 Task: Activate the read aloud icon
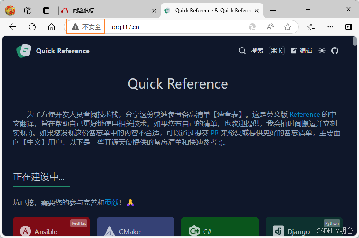coord(270,27)
